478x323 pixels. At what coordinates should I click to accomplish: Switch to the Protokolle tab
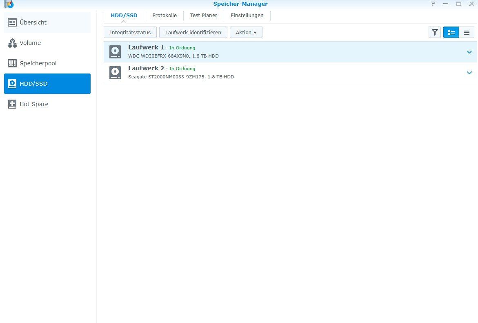click(165, 16)
